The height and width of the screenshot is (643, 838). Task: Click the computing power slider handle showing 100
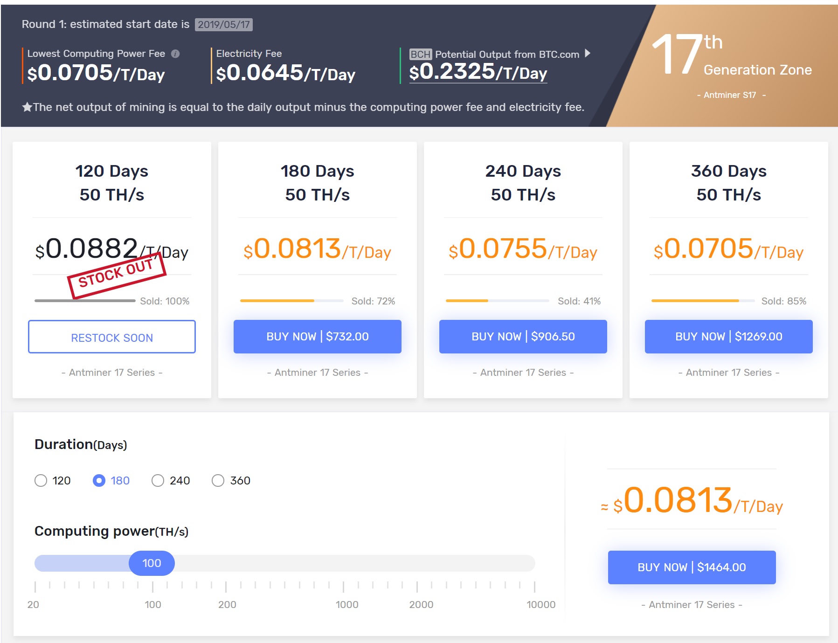152,563
